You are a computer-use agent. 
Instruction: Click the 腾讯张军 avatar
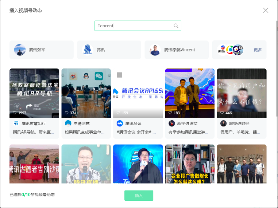tap(20, 50)
